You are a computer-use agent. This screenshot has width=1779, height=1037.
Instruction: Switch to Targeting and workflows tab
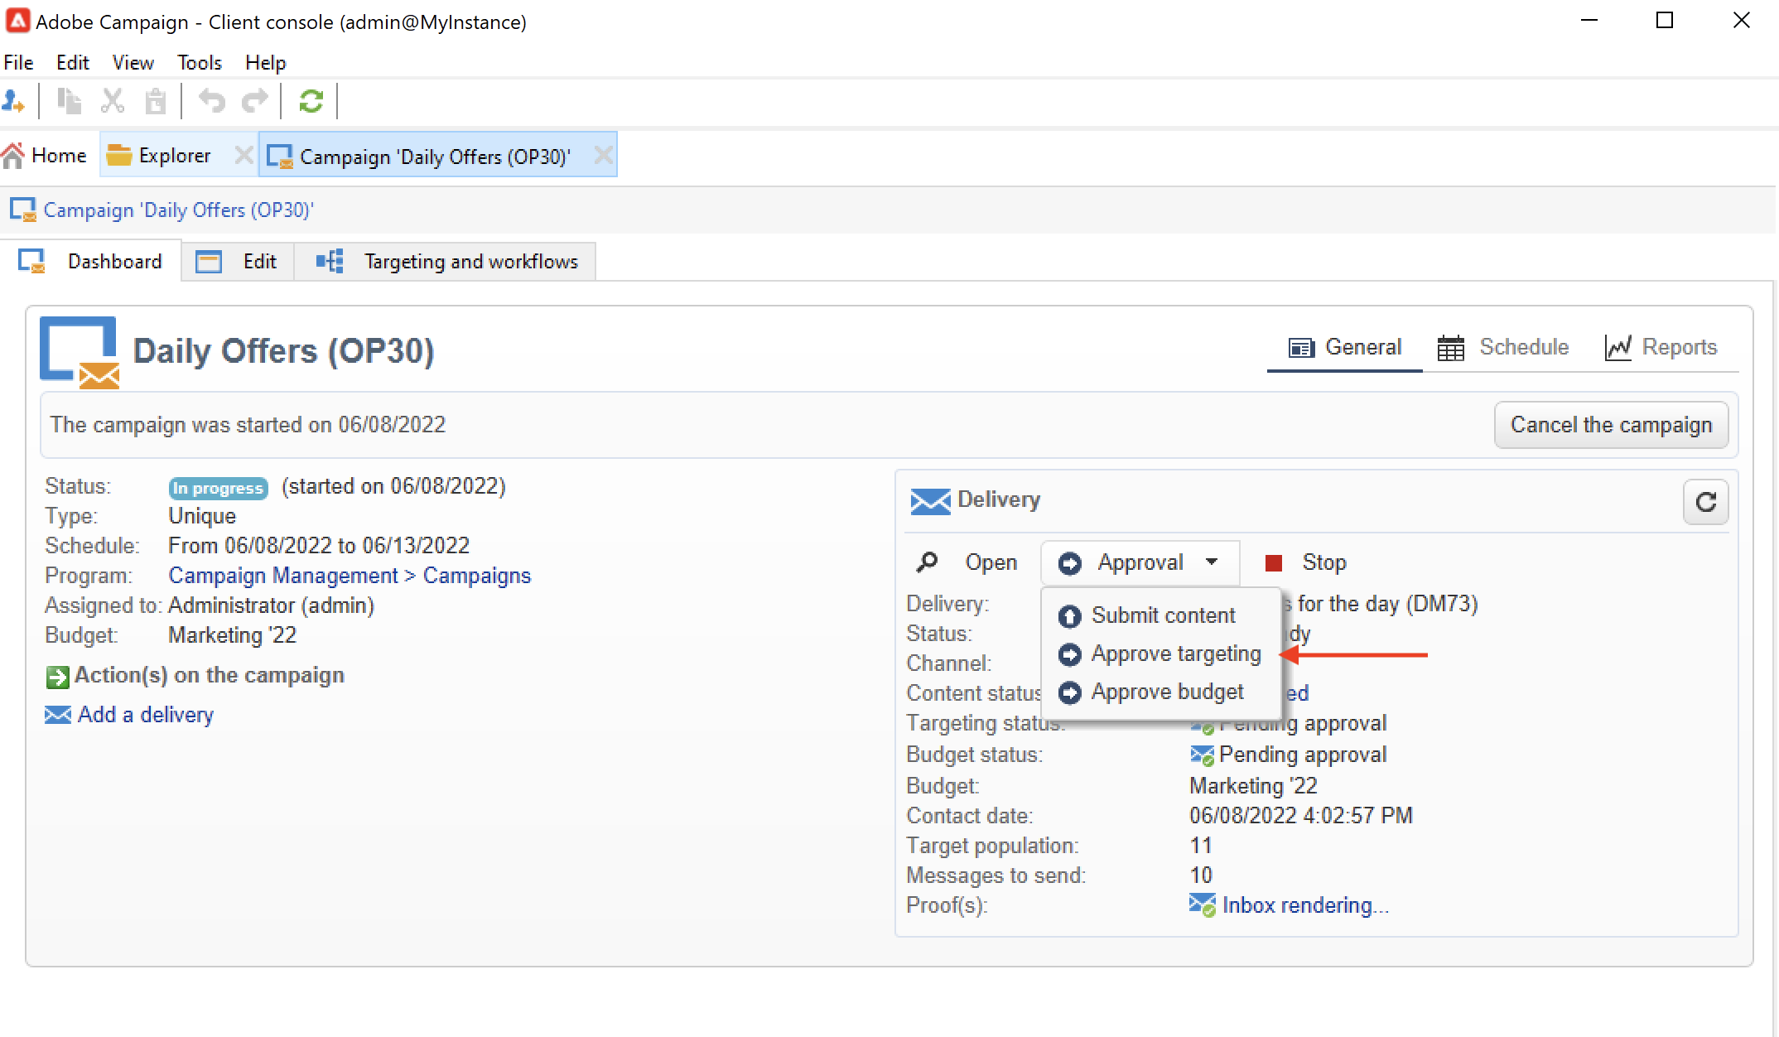[x=470, y=262]
